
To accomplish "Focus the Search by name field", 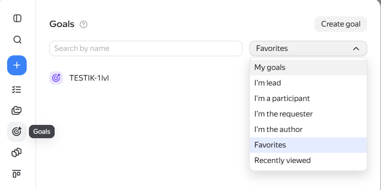I will coord(146,48).
